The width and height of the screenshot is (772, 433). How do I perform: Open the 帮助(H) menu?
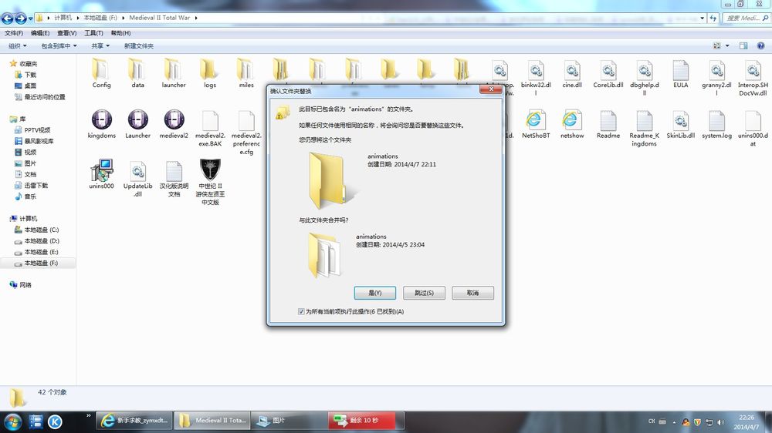(x=120, y=33)
